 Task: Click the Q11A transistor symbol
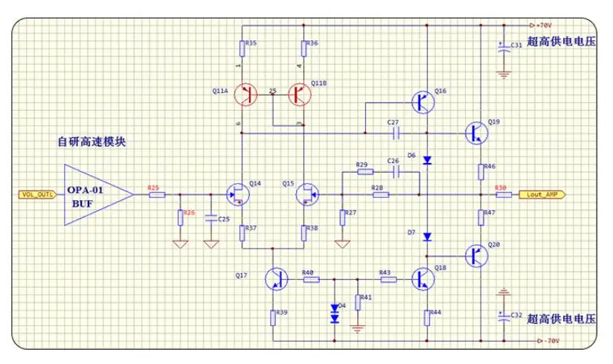coord(245,95)
